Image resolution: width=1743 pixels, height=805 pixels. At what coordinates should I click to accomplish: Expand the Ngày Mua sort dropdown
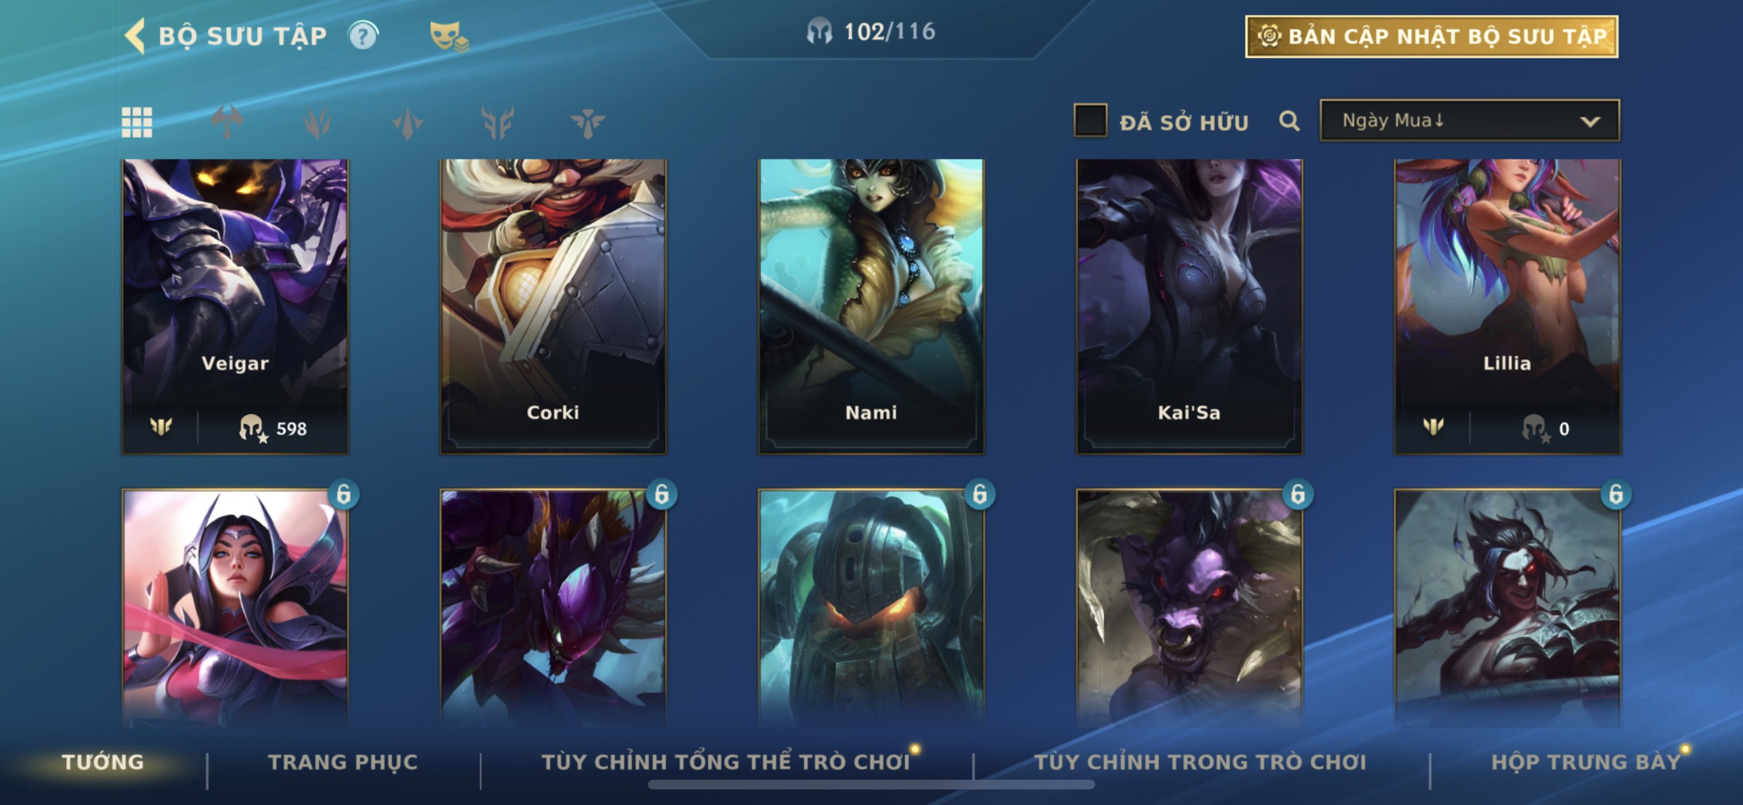(1469, 121)
